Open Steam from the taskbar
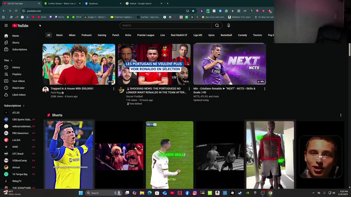The width and height of the screenshot is (351, 197). click(x=240, y=193)
